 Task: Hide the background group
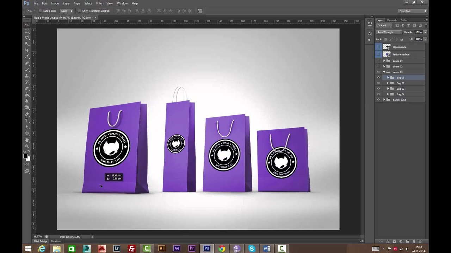[x=378, y=100]
